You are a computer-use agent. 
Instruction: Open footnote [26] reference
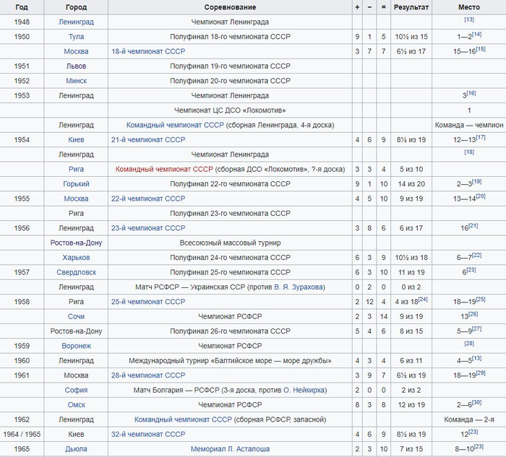point(473,314)
